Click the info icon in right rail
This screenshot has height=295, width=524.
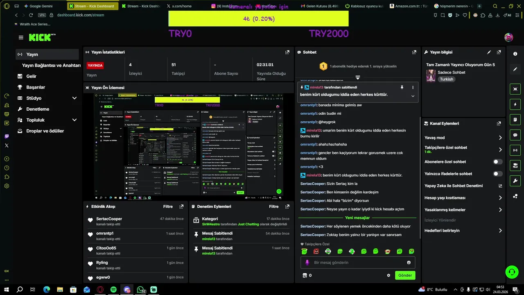click(x=515, y=54)
